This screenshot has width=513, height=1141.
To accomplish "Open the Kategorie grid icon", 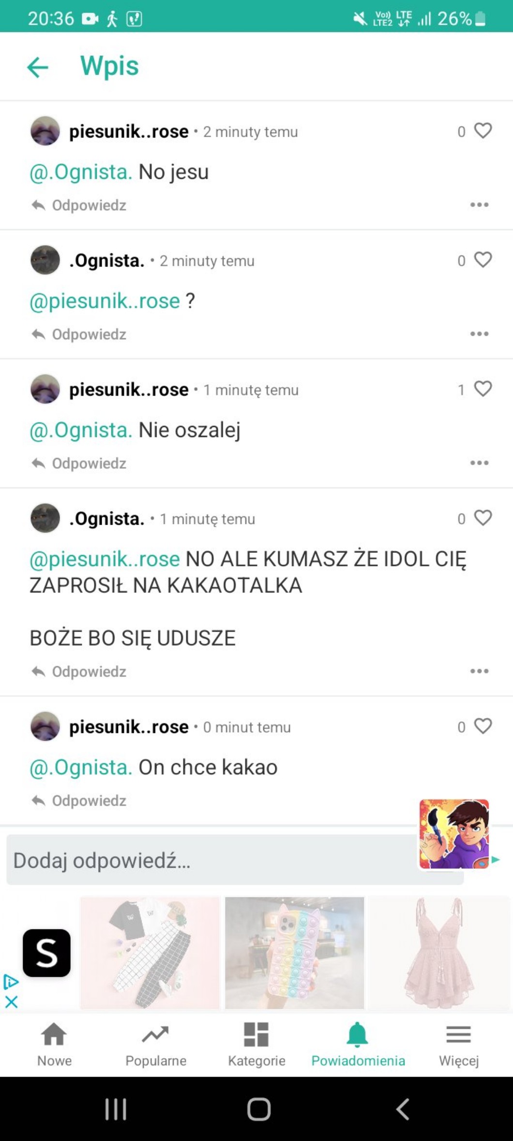I will (256, 1035).
